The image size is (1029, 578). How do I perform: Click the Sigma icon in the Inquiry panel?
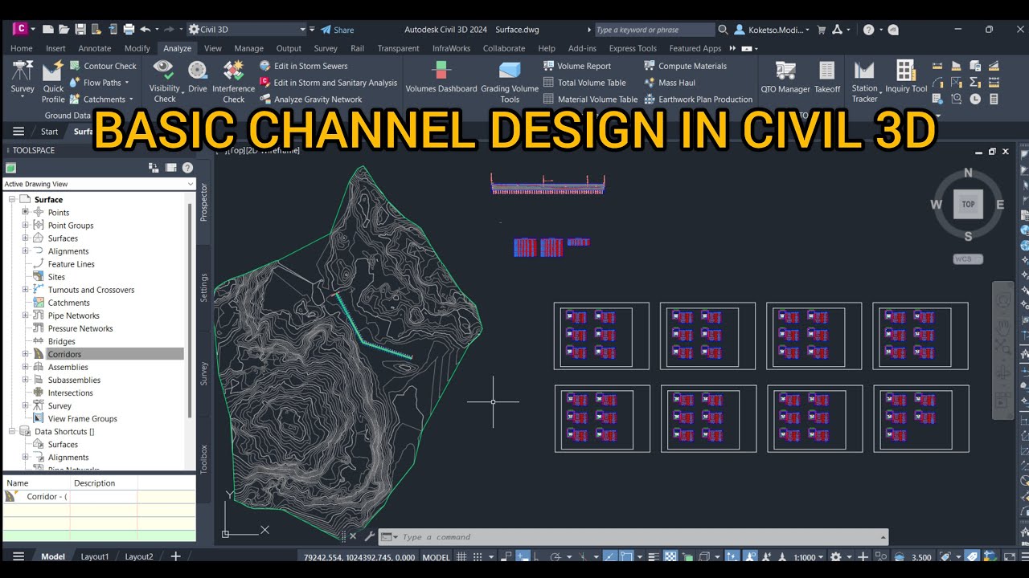click(x=975, y=82)
